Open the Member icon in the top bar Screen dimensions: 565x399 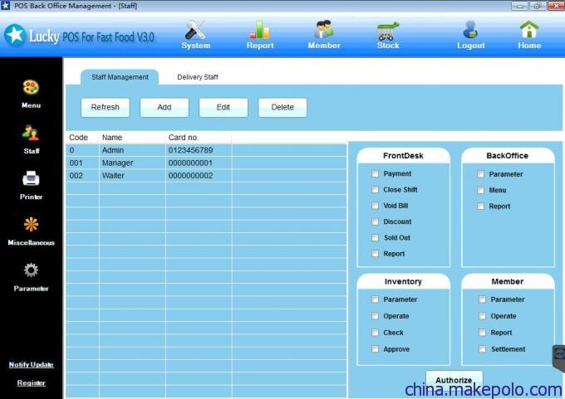coord(323,30)
